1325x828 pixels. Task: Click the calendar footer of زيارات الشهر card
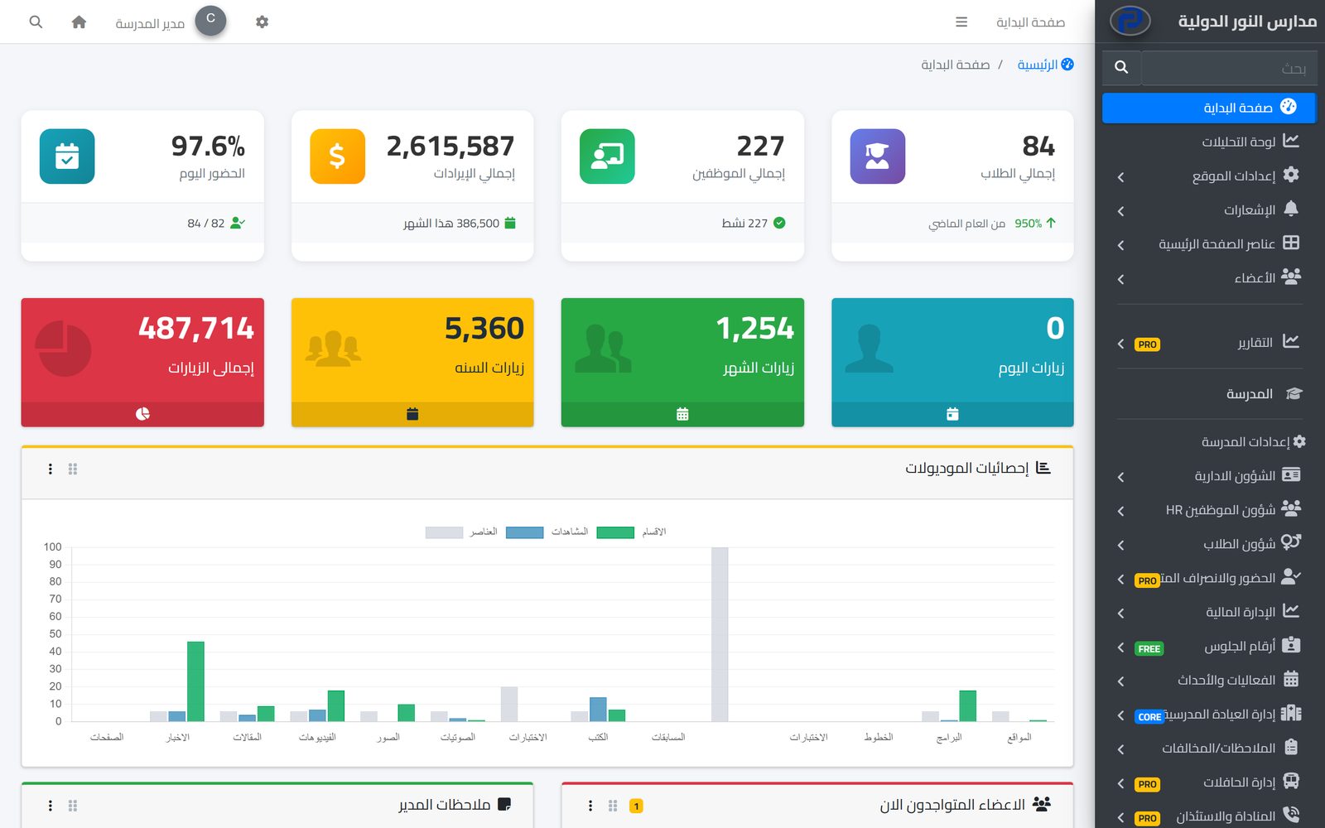[x=682, y=414]
